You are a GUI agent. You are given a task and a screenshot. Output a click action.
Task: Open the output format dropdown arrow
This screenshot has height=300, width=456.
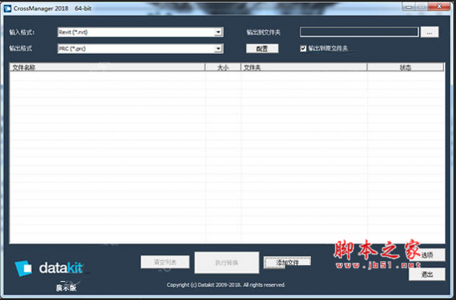point(218,49)
